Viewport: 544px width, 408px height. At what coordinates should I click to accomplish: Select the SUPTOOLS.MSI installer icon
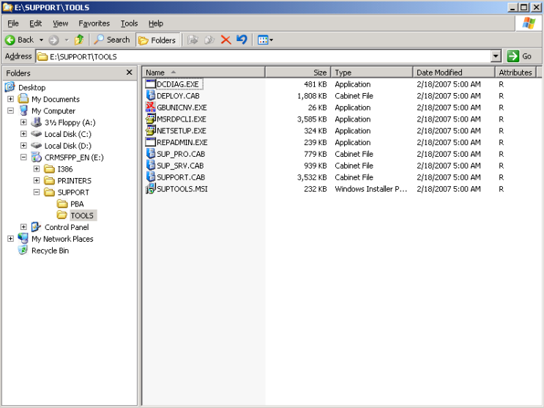(x=151, y=188)
